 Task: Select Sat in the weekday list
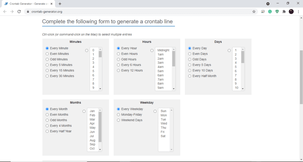(x=163, y=136)
